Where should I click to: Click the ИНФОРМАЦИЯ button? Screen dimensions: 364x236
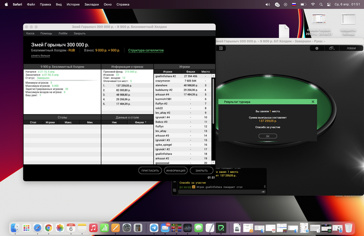[x=176, y=171]
